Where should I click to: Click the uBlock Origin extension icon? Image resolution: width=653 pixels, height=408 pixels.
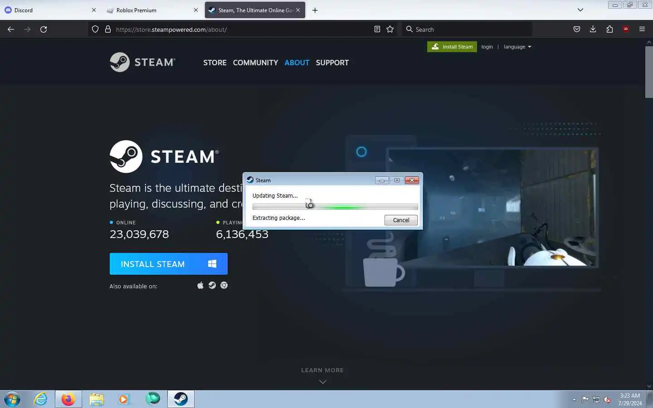pyautogui.click(x=626, y=29)
